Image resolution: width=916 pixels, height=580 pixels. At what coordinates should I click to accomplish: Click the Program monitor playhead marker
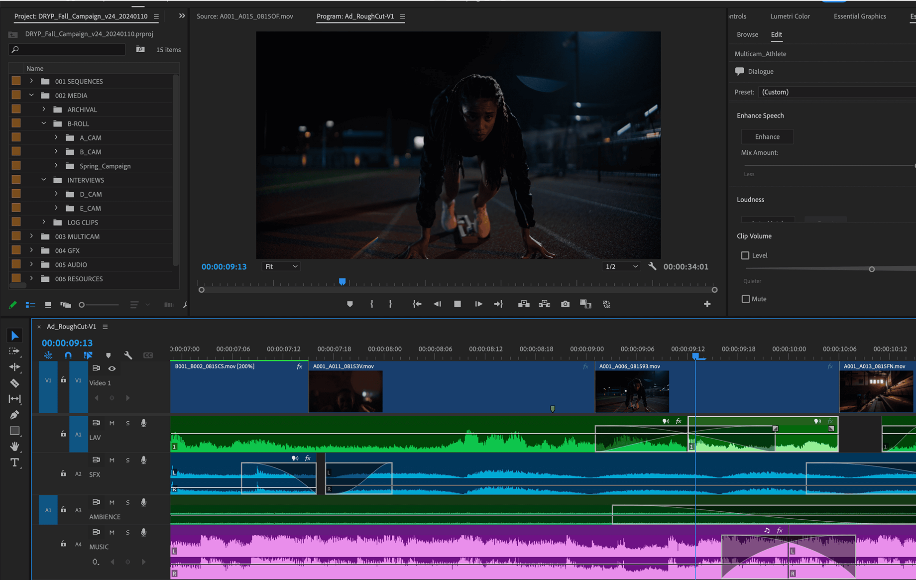pyautogui.click(x=342, y=282)
